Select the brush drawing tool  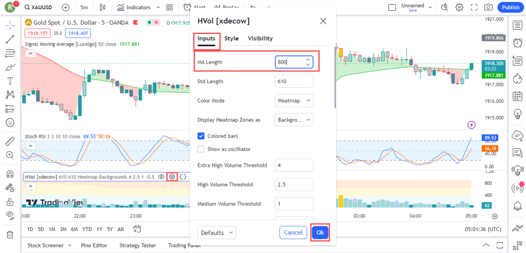tap(10, 67)
